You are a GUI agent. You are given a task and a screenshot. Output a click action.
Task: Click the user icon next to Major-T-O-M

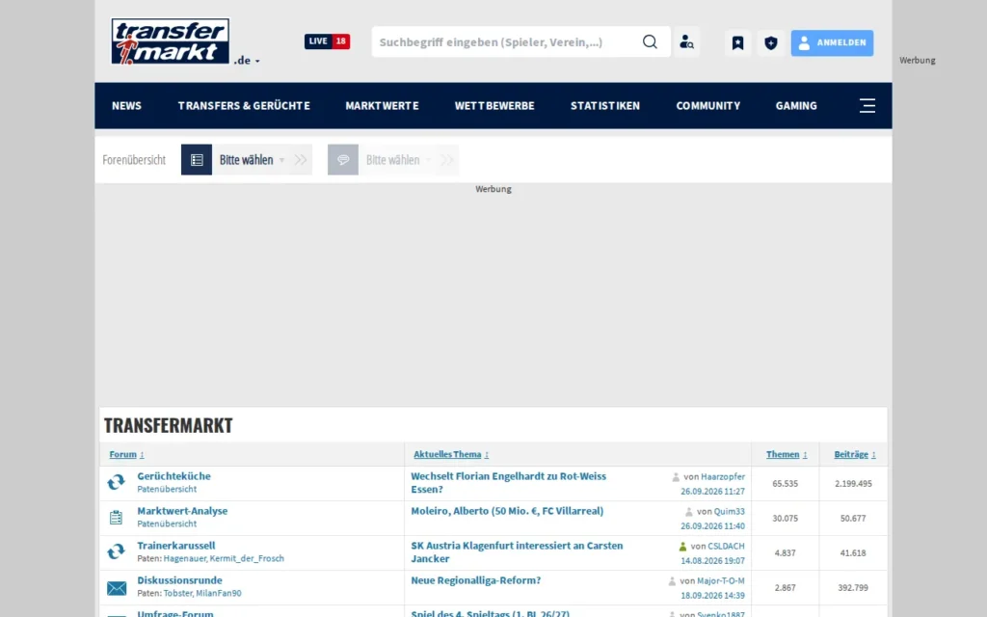(x=672, y=581)
